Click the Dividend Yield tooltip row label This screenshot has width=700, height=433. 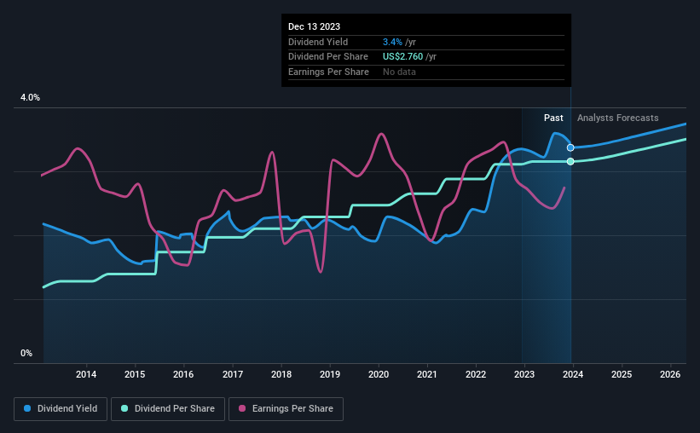coord(318,42)
